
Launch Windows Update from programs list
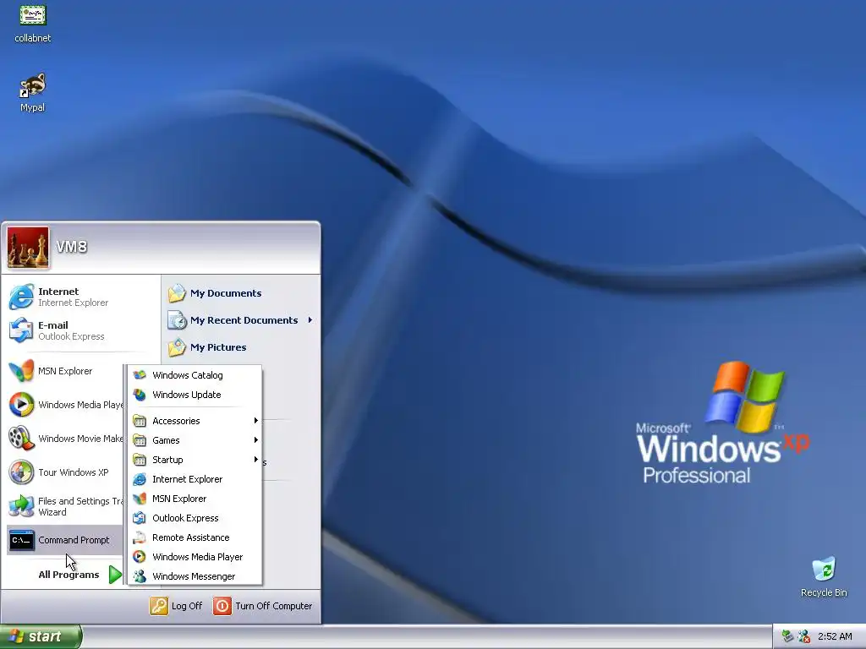(195, 395)
